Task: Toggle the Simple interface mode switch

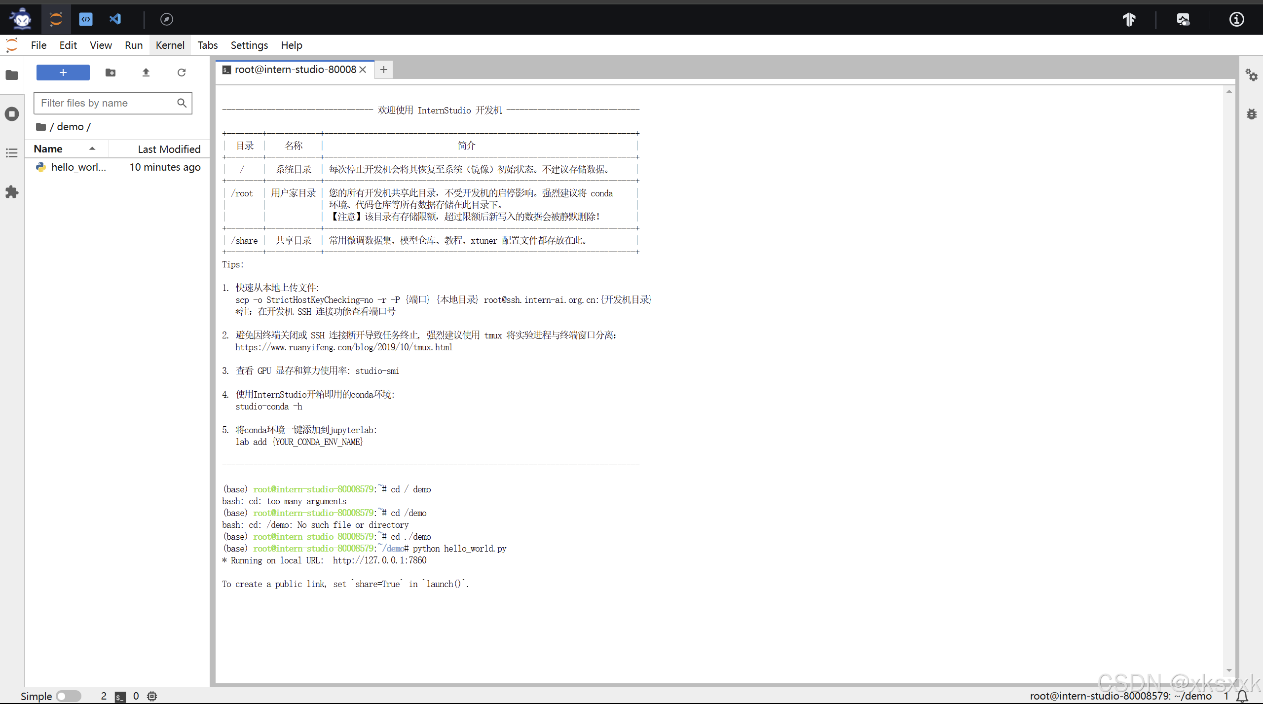Action: 68,696
